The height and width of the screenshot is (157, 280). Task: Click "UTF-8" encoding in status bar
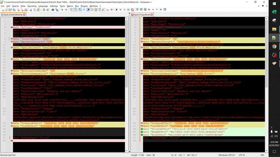[x=241, y=155]
